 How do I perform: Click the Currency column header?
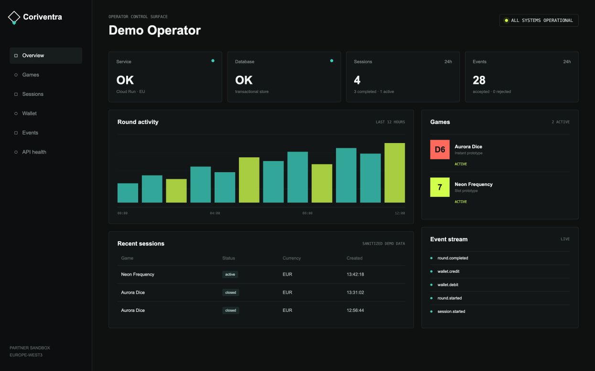point(292,258)
